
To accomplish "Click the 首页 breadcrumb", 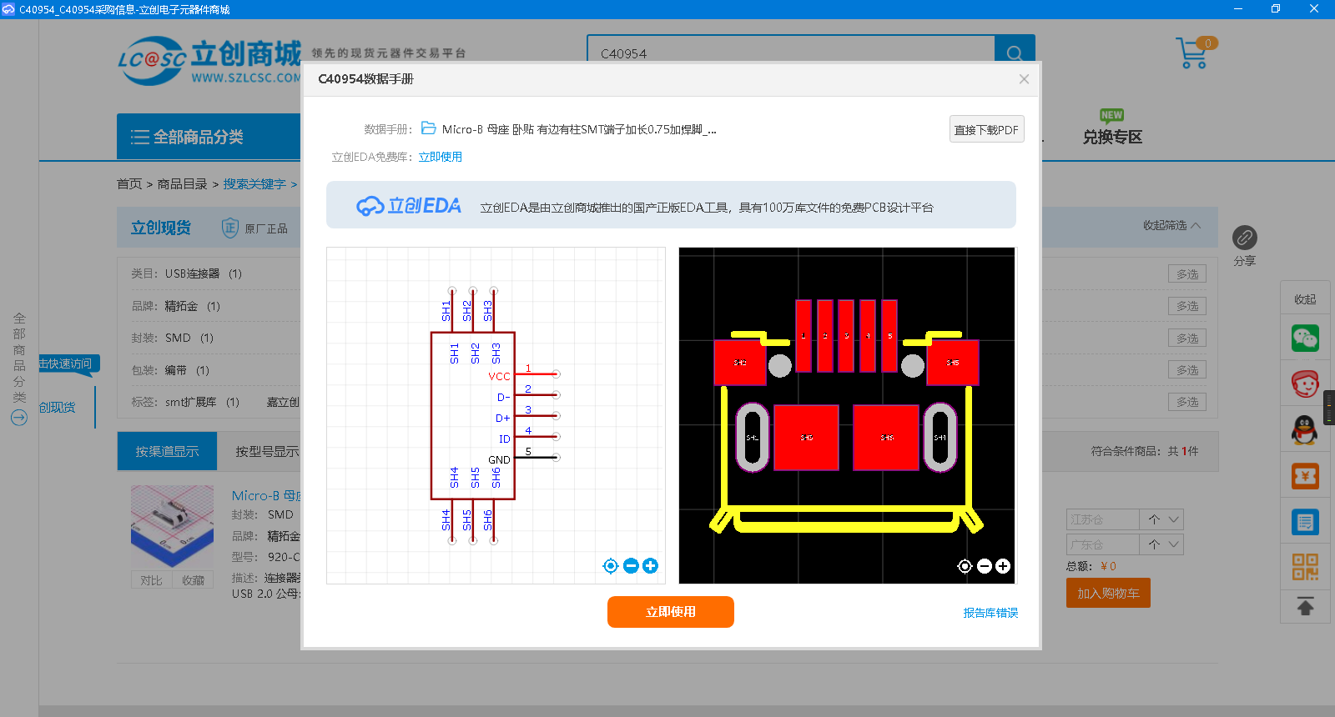I will pyautogui.click(x=129, y=183).
